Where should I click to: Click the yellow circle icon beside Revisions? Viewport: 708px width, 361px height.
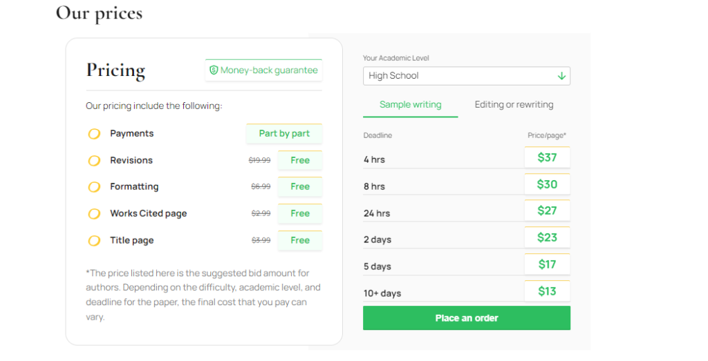(x=94, y=160)
